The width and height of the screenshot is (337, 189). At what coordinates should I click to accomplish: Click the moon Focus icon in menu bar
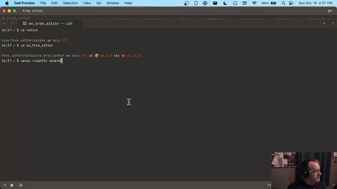[x=225, y=3]
